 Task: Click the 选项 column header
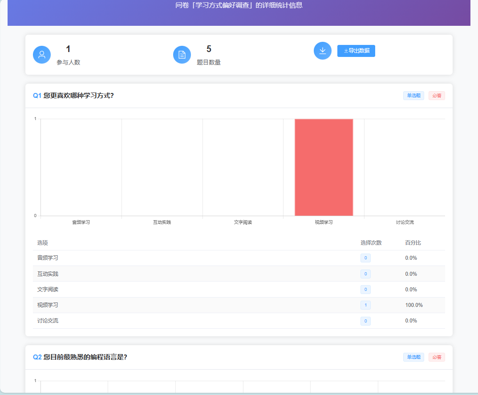(x=42, y=243)
